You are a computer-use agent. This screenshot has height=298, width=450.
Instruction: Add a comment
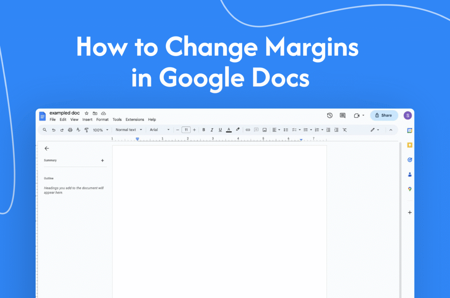click(256, 130)
